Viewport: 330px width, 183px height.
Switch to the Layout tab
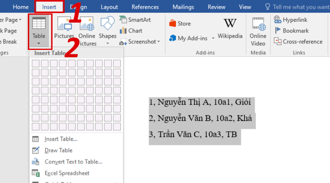point(109,7)
